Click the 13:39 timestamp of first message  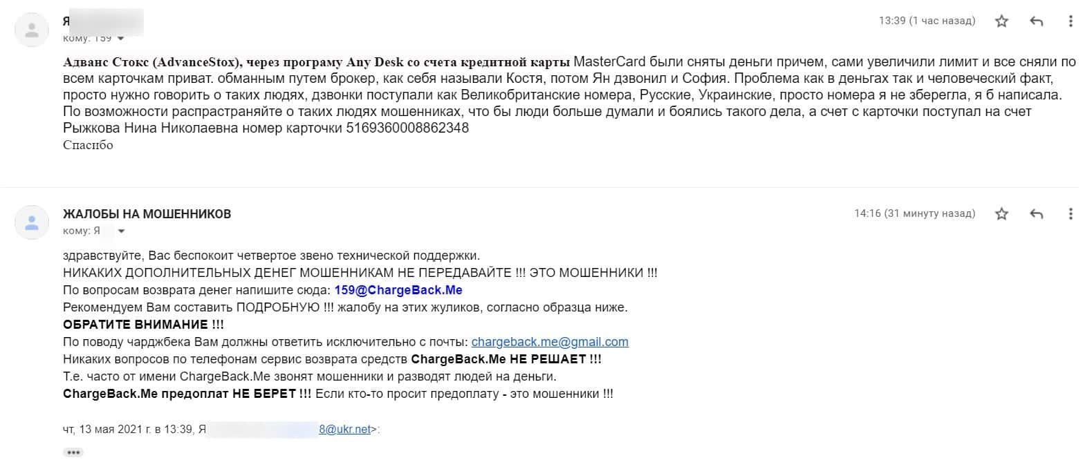pyautogui.click(x=927, y=21)
